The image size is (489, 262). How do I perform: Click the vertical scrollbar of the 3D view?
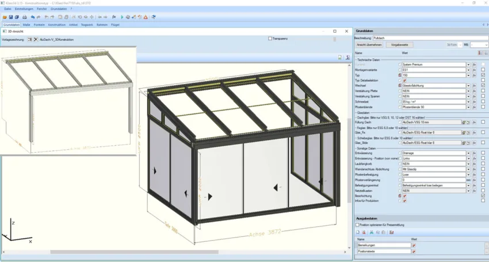tap(349, 161)
